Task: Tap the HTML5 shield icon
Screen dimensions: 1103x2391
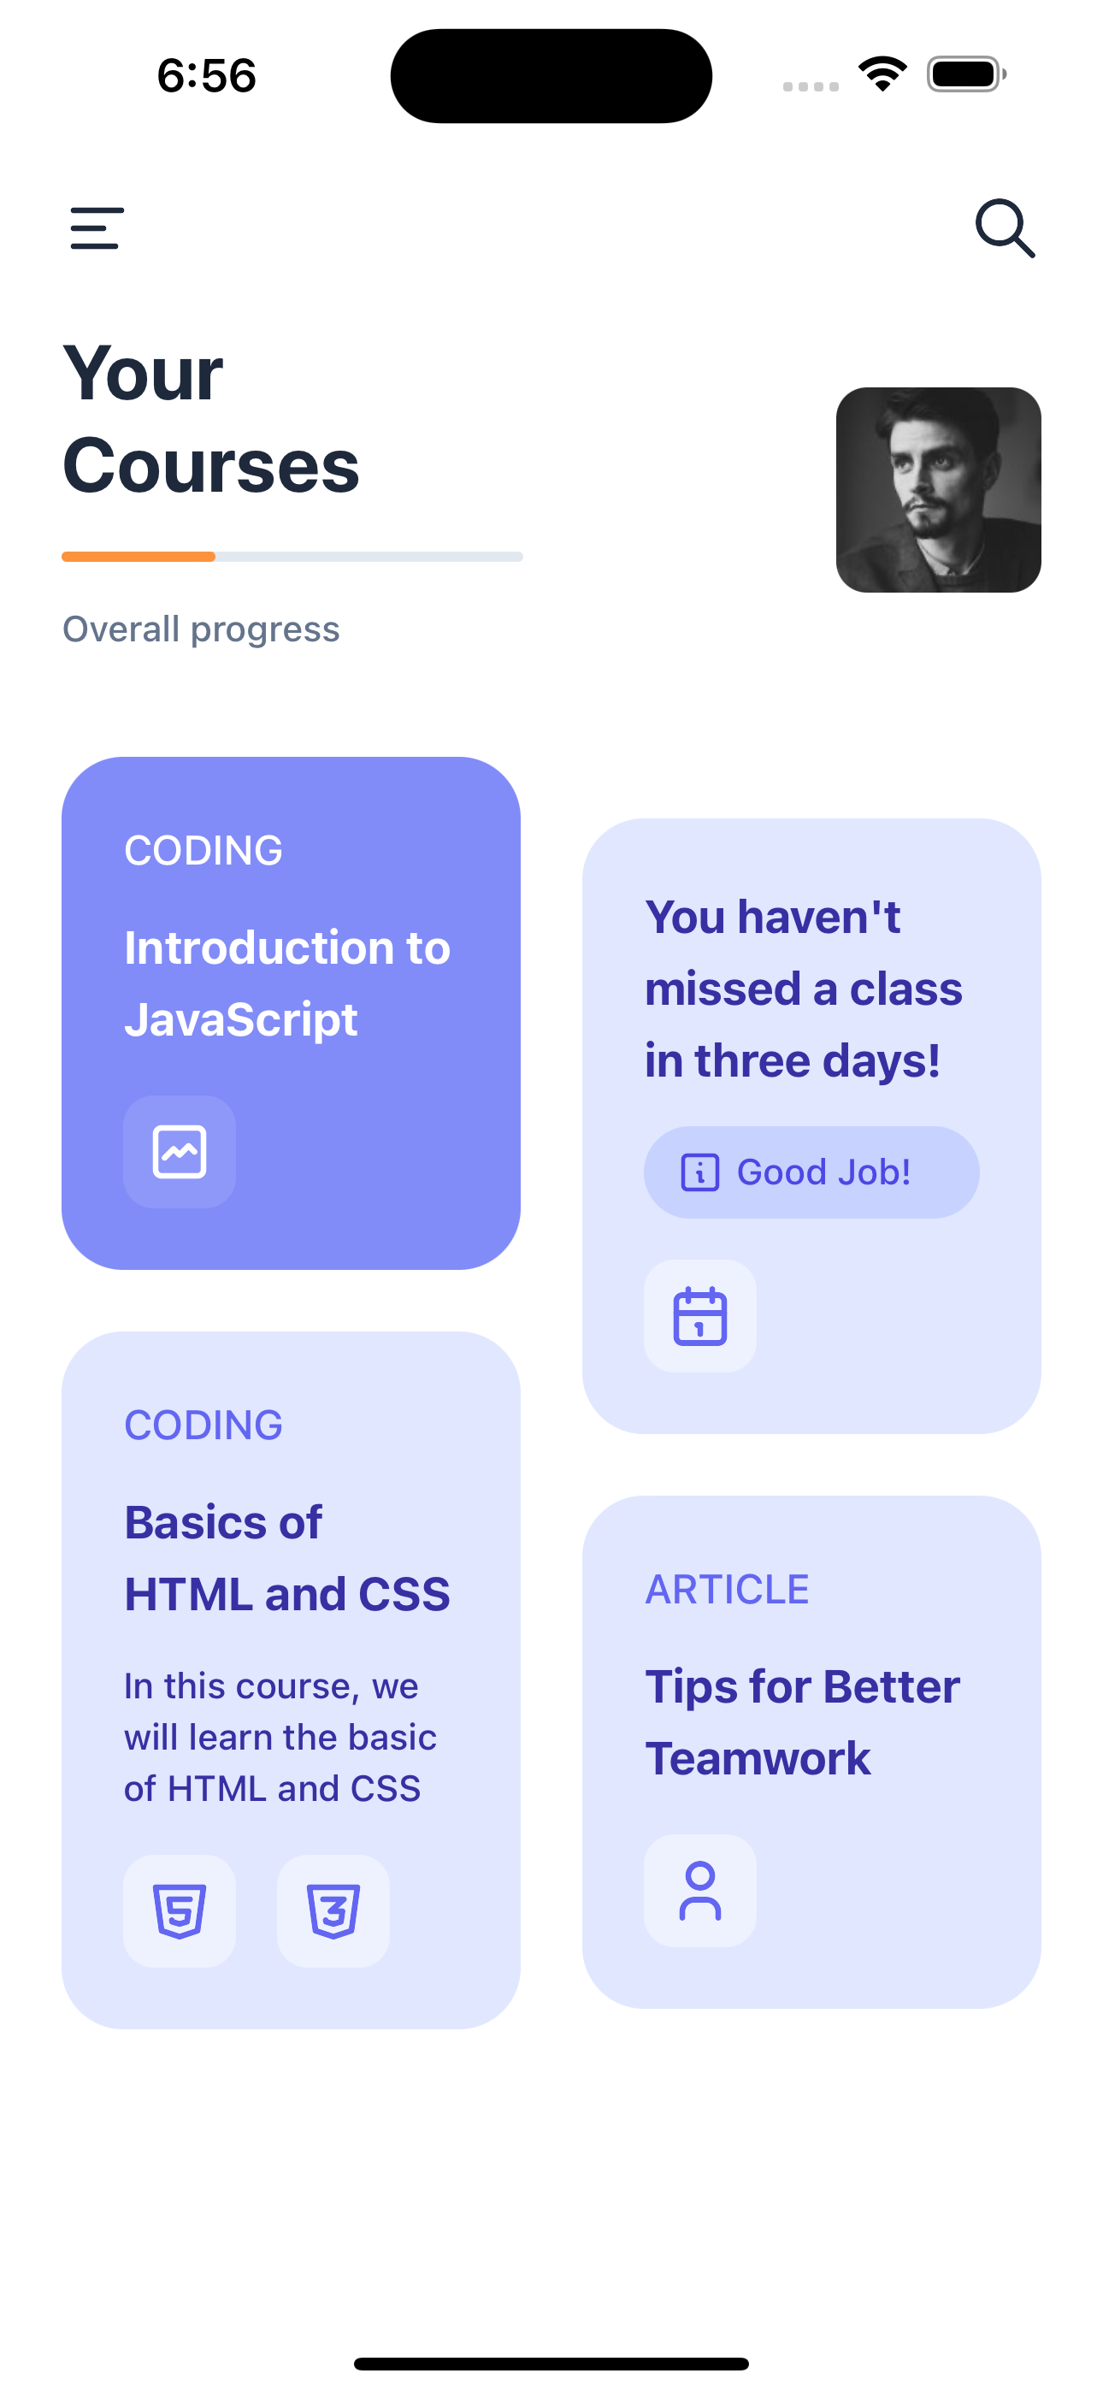Action: coord(180,1911)
